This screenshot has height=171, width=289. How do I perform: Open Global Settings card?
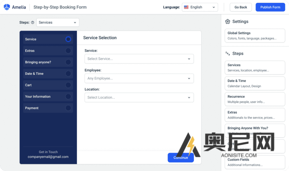tap(255, 36)
